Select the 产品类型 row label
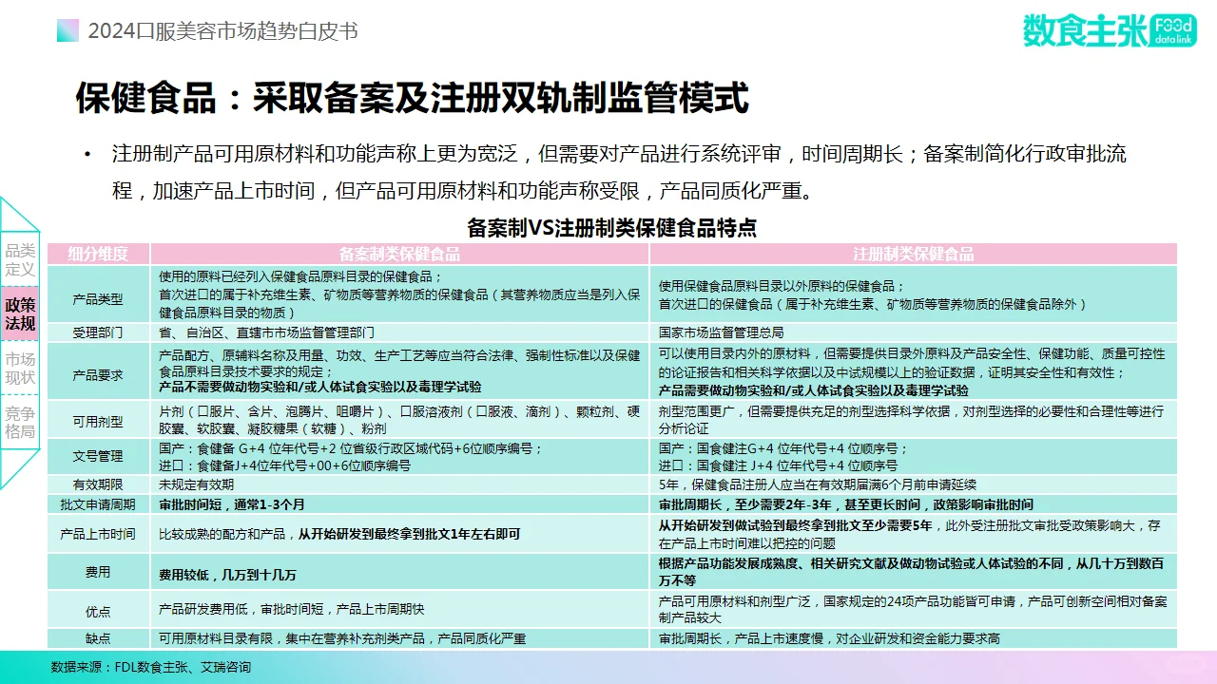Screen dimensions: 1217x684 pyautogui.click(x=100, y=296)
